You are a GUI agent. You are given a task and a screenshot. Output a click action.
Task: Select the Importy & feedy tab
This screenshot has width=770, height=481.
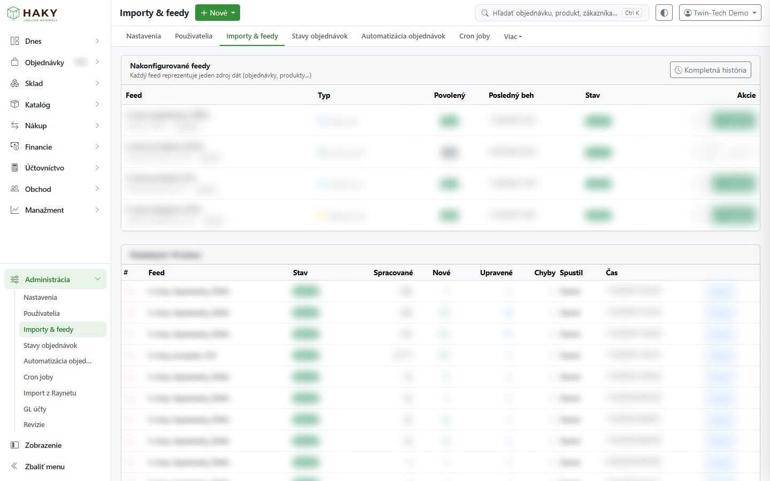tap(252, 36)
